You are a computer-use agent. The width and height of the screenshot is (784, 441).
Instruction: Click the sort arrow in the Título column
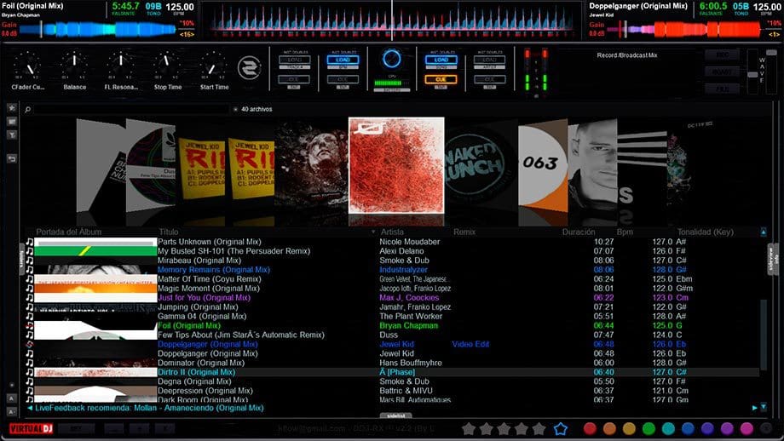(x=373, y=232)
